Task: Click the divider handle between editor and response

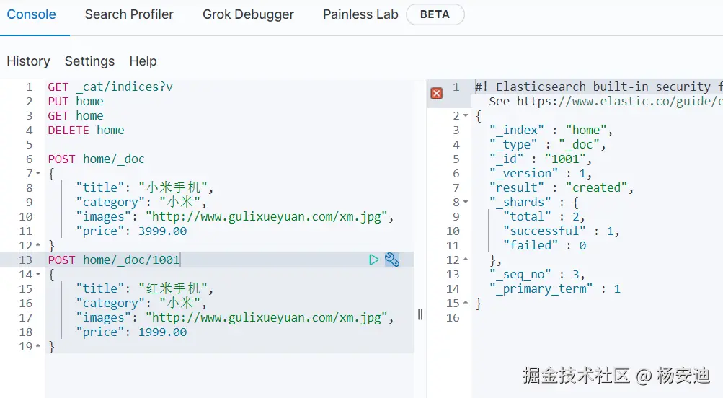Action: click(420, 314)
